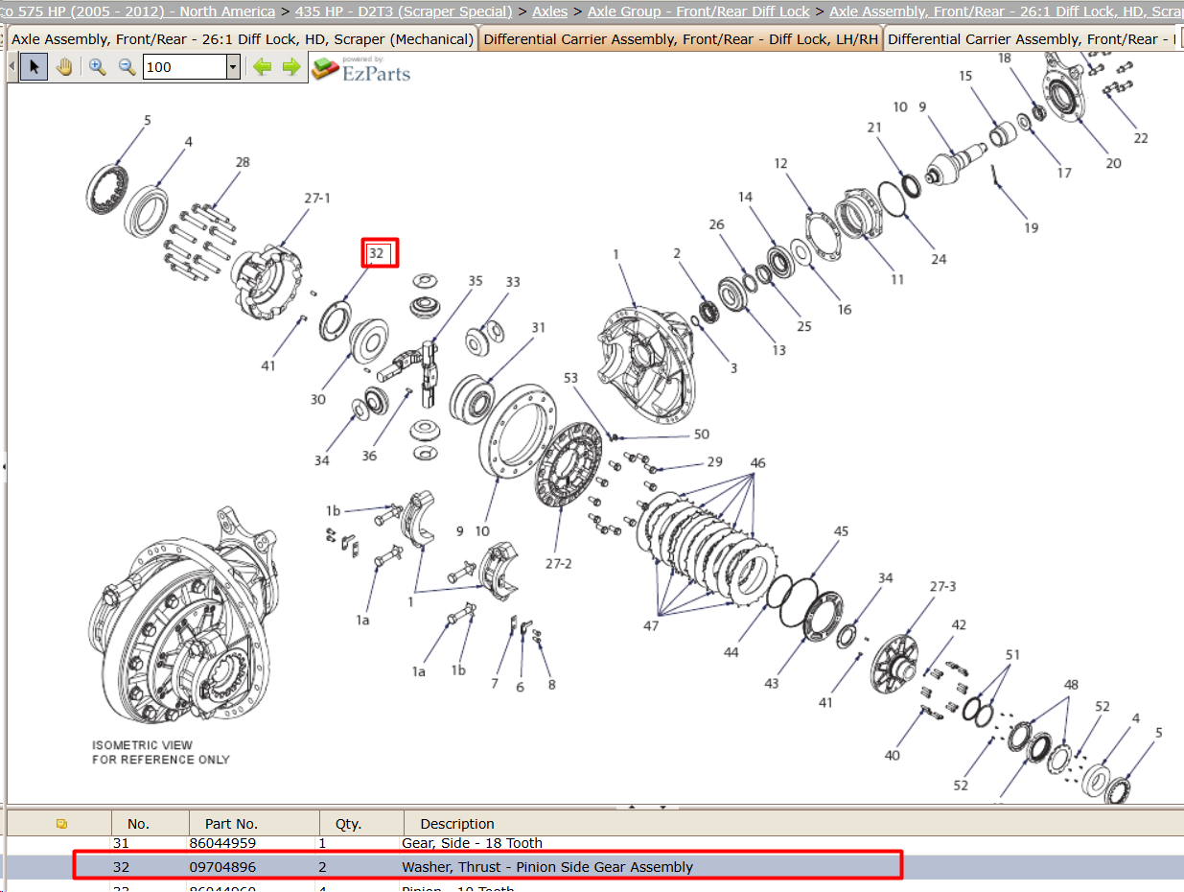
Task: Click callout 24 on the diagram
Action: [939, 259]
